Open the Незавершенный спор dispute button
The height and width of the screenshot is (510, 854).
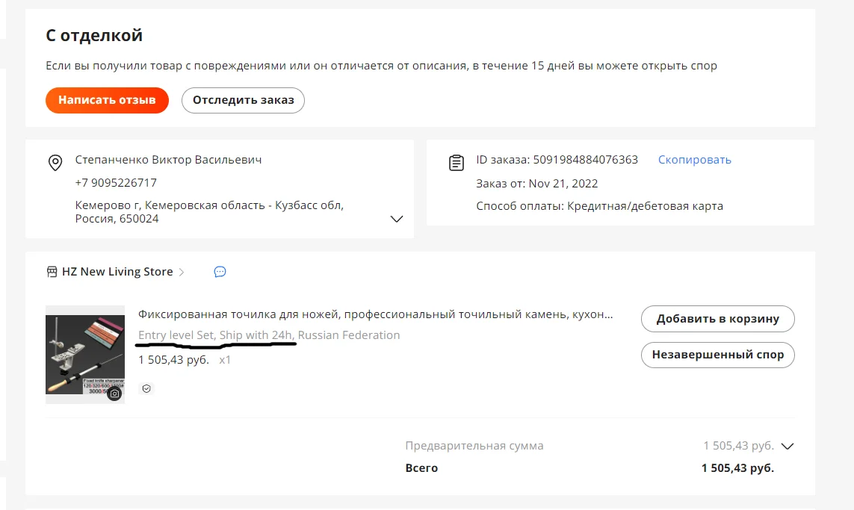coord(717,355)
